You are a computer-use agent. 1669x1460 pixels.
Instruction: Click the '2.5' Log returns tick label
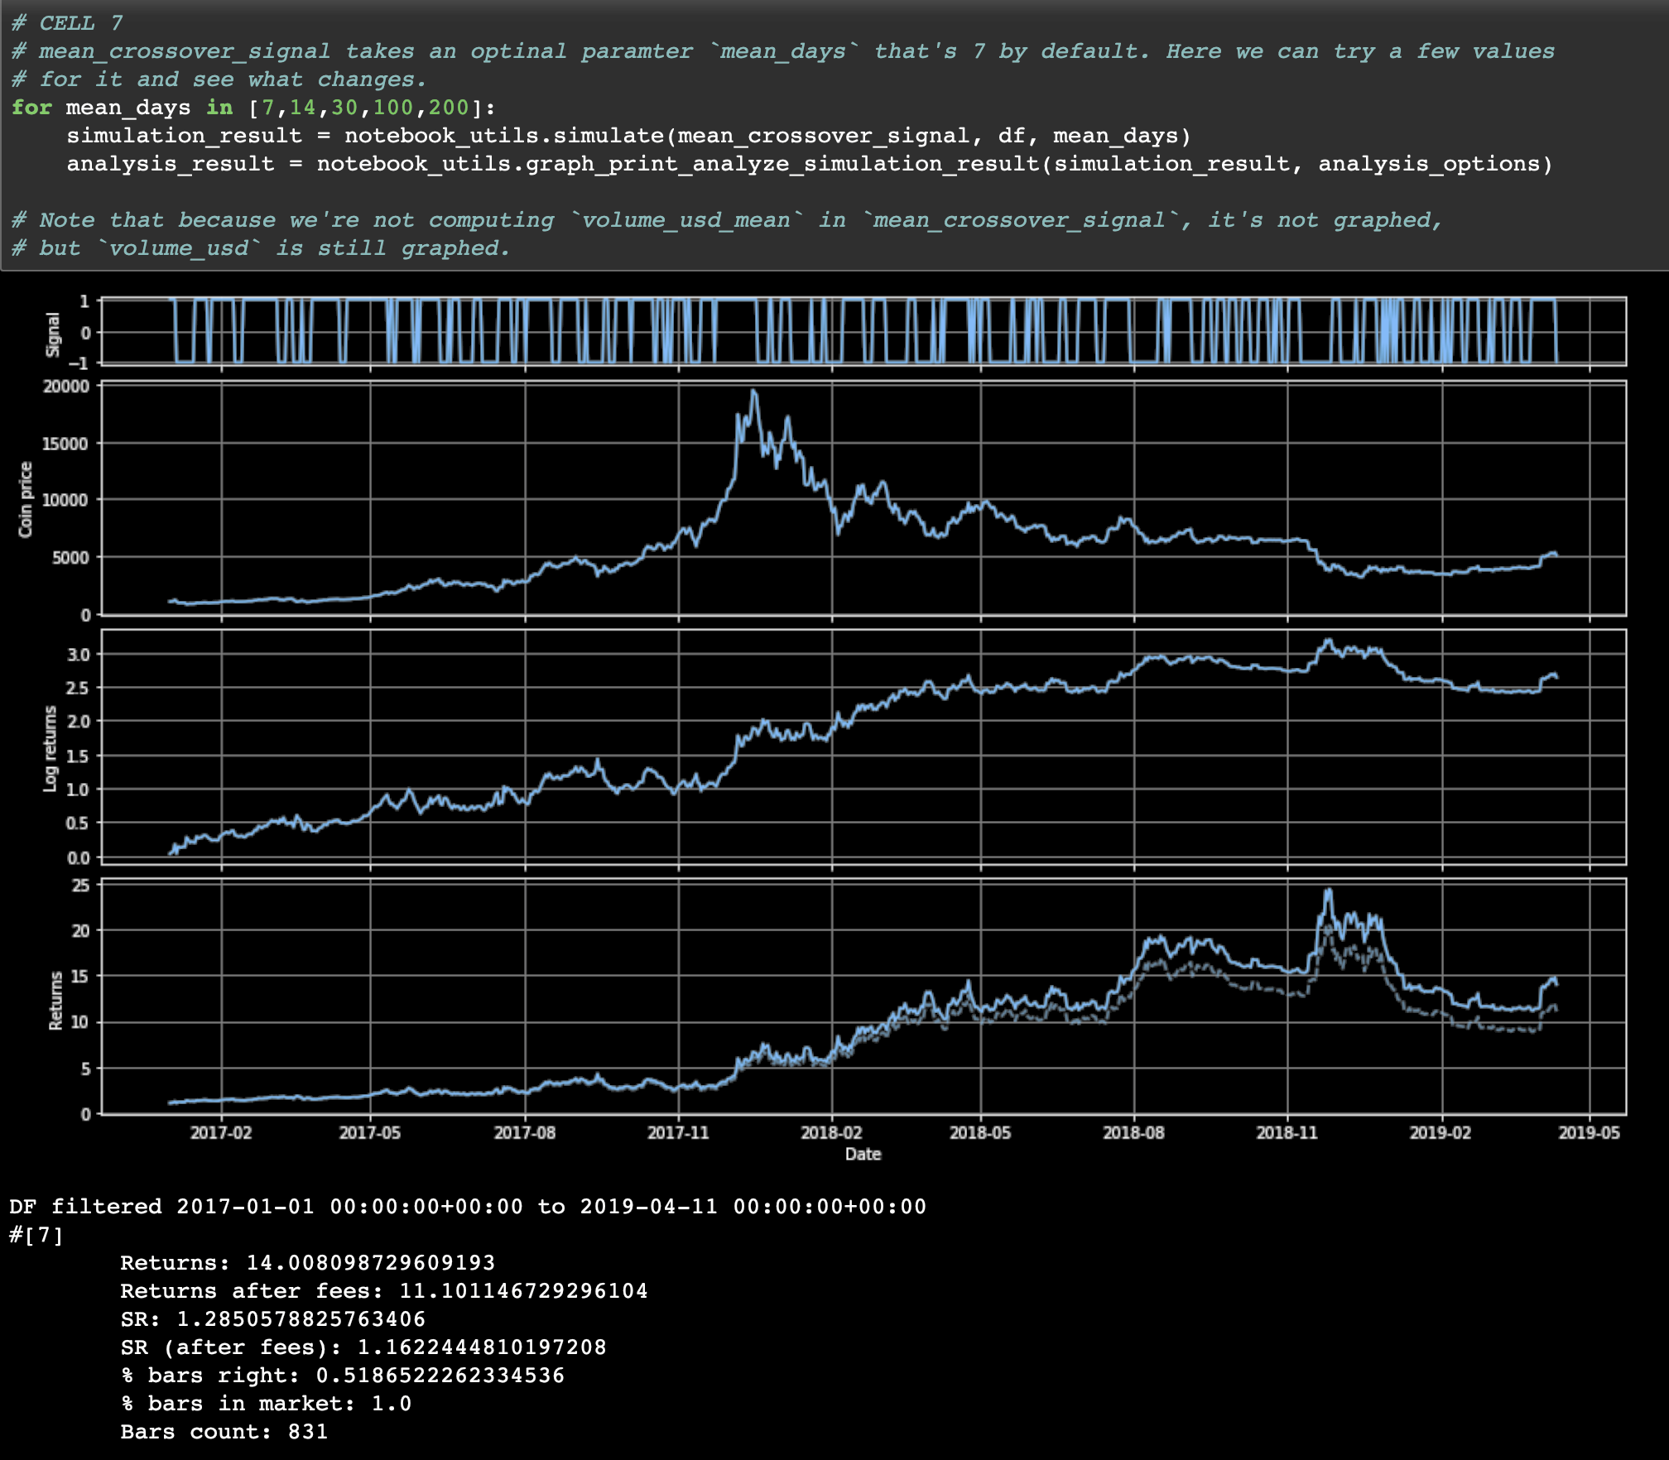coord(79,689)
